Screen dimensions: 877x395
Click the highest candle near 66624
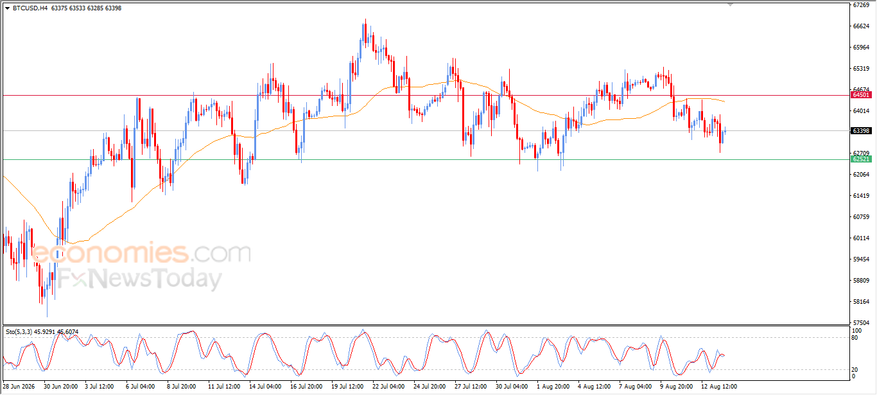(365, 32)
